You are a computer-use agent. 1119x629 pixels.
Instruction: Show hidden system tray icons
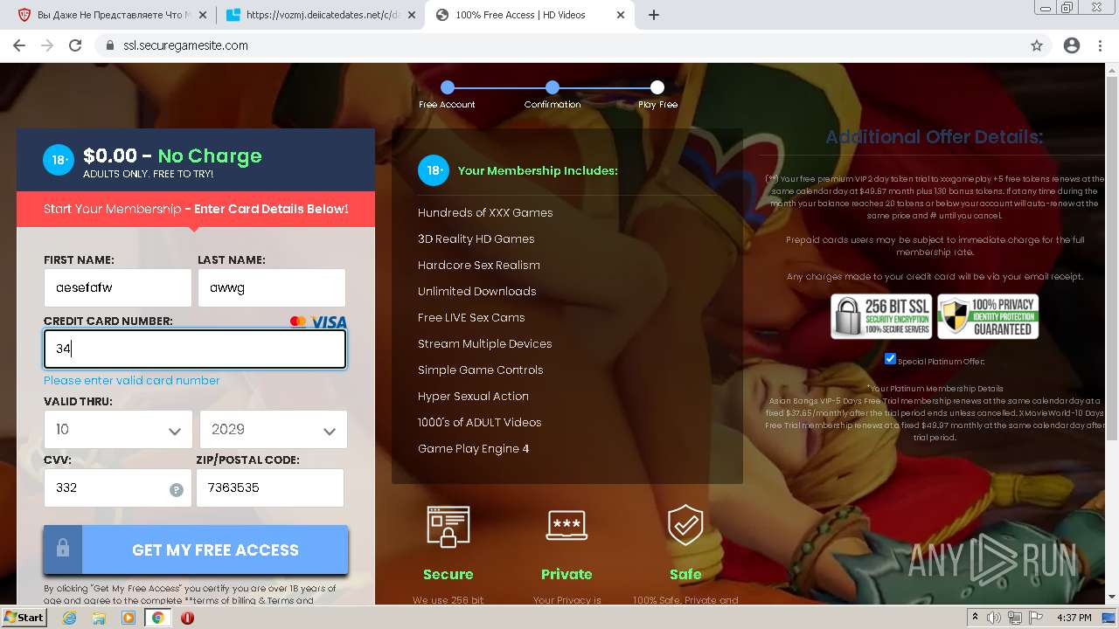point(976,618)
